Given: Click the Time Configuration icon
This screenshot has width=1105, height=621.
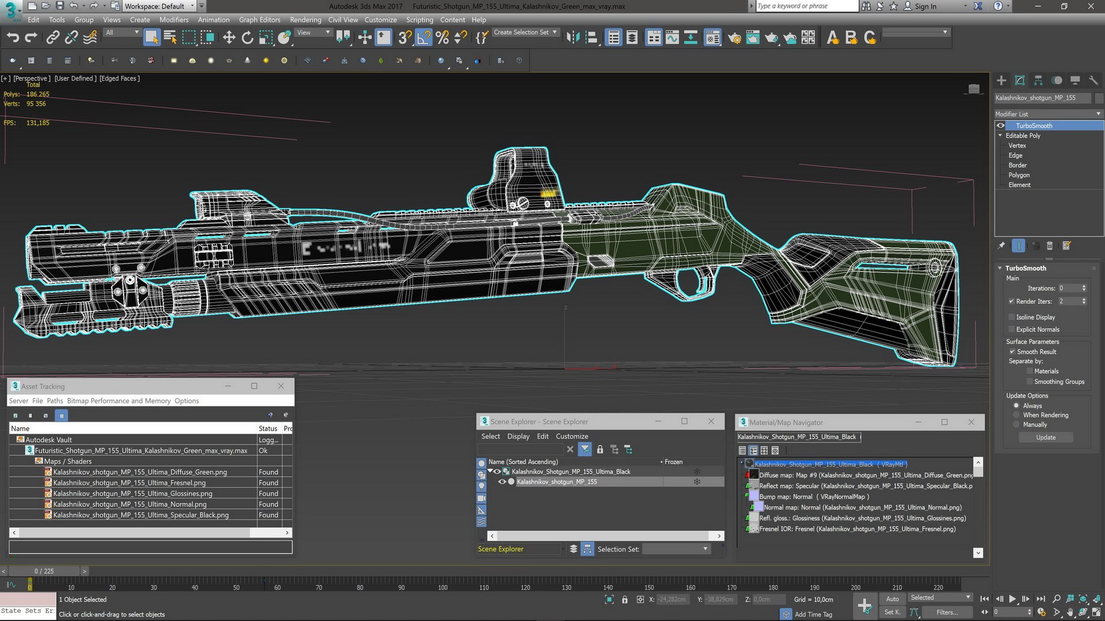Looking at the screenshot, I should coord(1041,612).
